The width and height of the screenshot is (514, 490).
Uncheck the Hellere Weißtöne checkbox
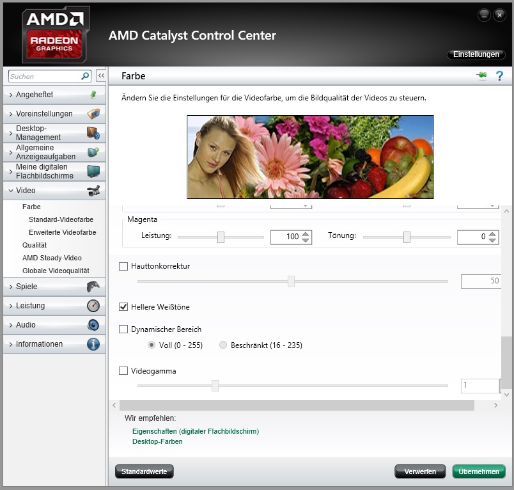123,307
